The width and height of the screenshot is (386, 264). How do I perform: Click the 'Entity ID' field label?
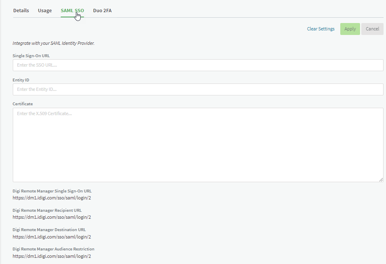[21, 80]
